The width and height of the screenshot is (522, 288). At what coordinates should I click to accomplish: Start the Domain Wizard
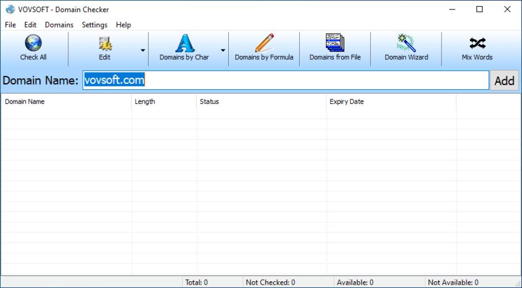point(406,48)
